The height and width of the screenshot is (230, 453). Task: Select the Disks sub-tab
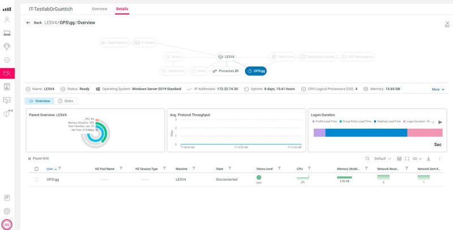66,101
